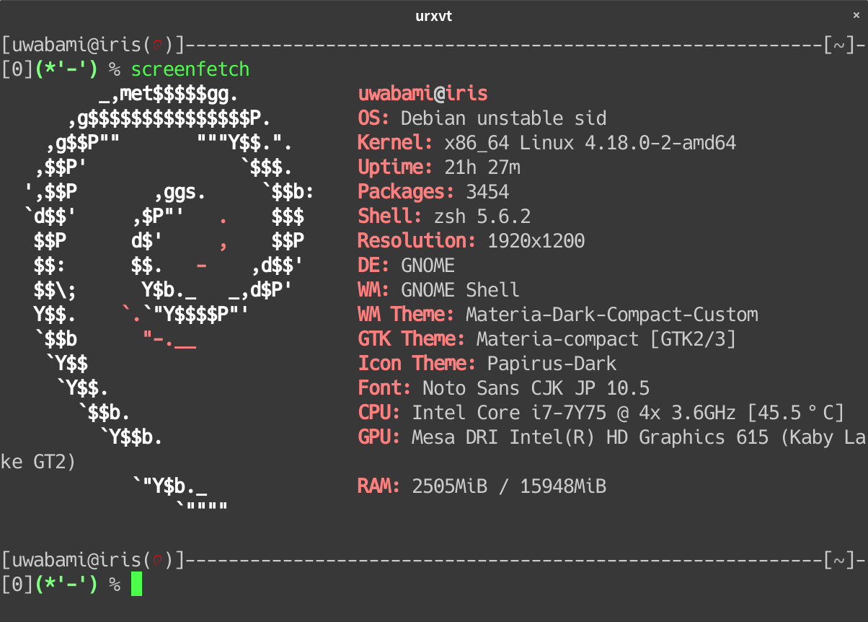Click the Resolution 1920x1200 value
This screenshot has height=622, width=868.
coord(536,241)
